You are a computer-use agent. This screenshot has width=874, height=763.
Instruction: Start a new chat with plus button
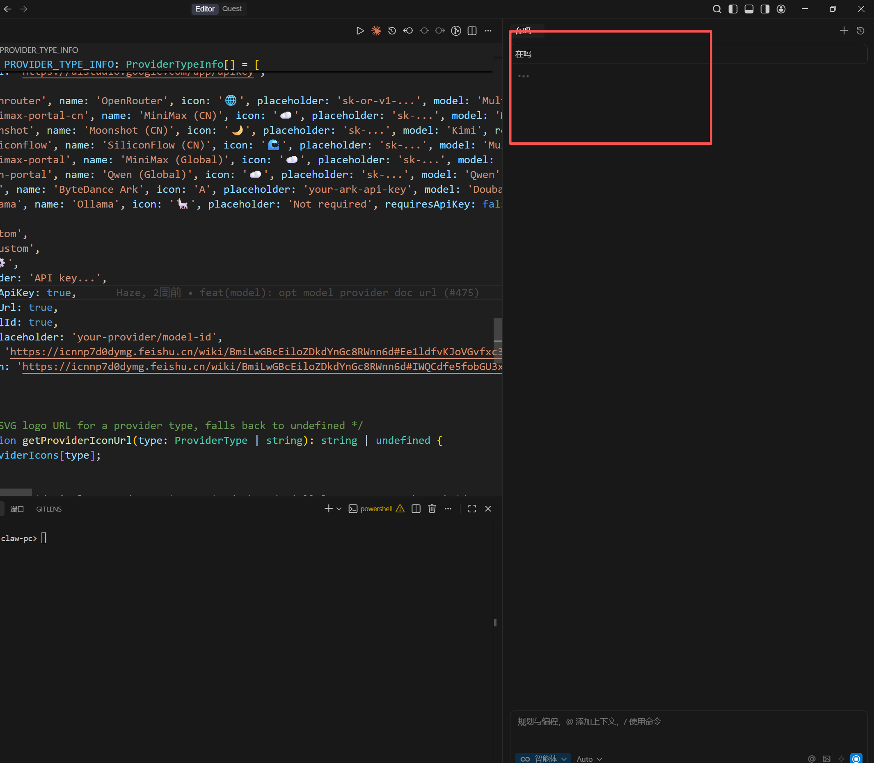[844, 31]
